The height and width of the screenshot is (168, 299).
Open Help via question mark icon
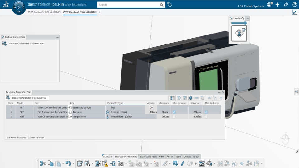pos(295,5)
